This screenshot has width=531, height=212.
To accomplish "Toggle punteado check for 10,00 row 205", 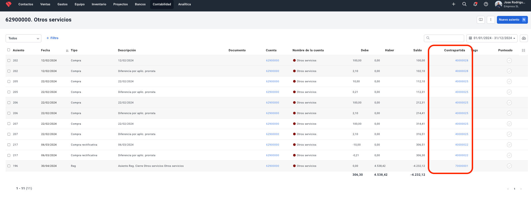I will [509, 81].
